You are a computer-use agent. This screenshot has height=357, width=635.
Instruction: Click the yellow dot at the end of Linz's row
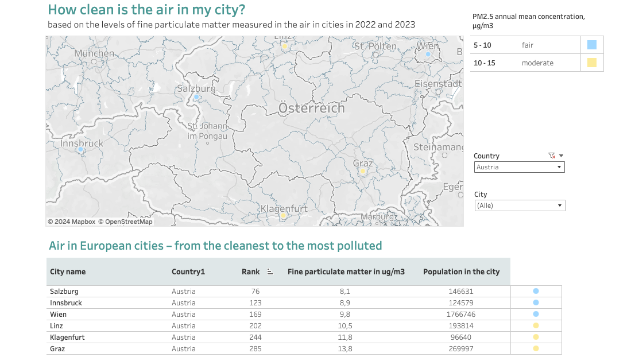tap(536, 325)
